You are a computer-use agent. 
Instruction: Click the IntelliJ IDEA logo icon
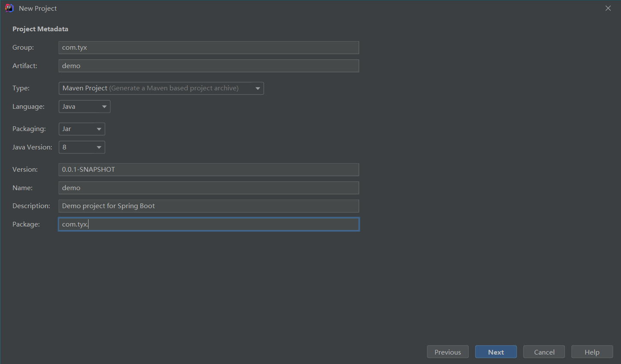(9, 8)
